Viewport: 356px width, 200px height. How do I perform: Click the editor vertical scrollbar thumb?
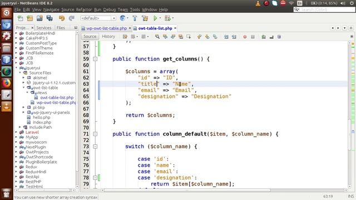coord(349,134)
